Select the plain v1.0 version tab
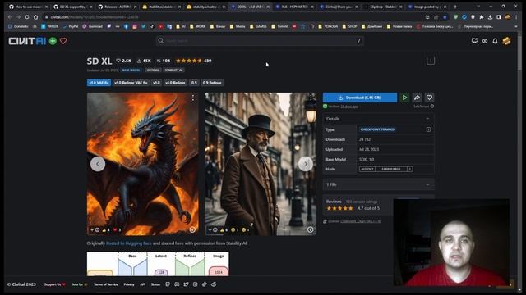This screenshot has height=295, width=526. [156, 83]
